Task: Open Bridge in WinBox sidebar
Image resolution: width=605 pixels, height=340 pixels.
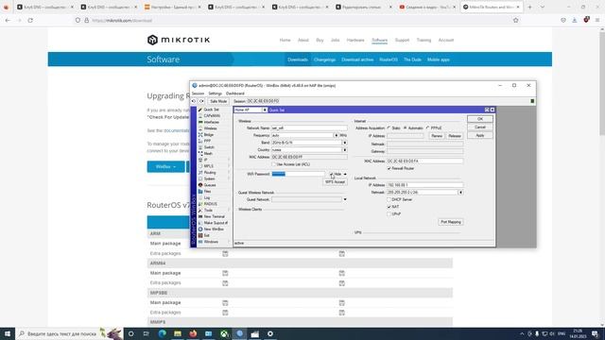Action: coord(209,134)
